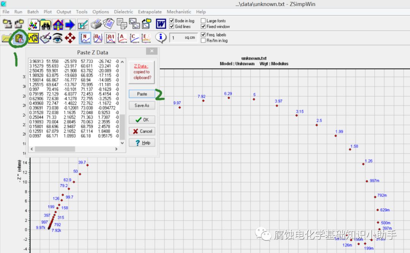This screenshot has height=253, width=410.
Task: Click the red four-arrow move icon
Action: [x=70, y=38]
